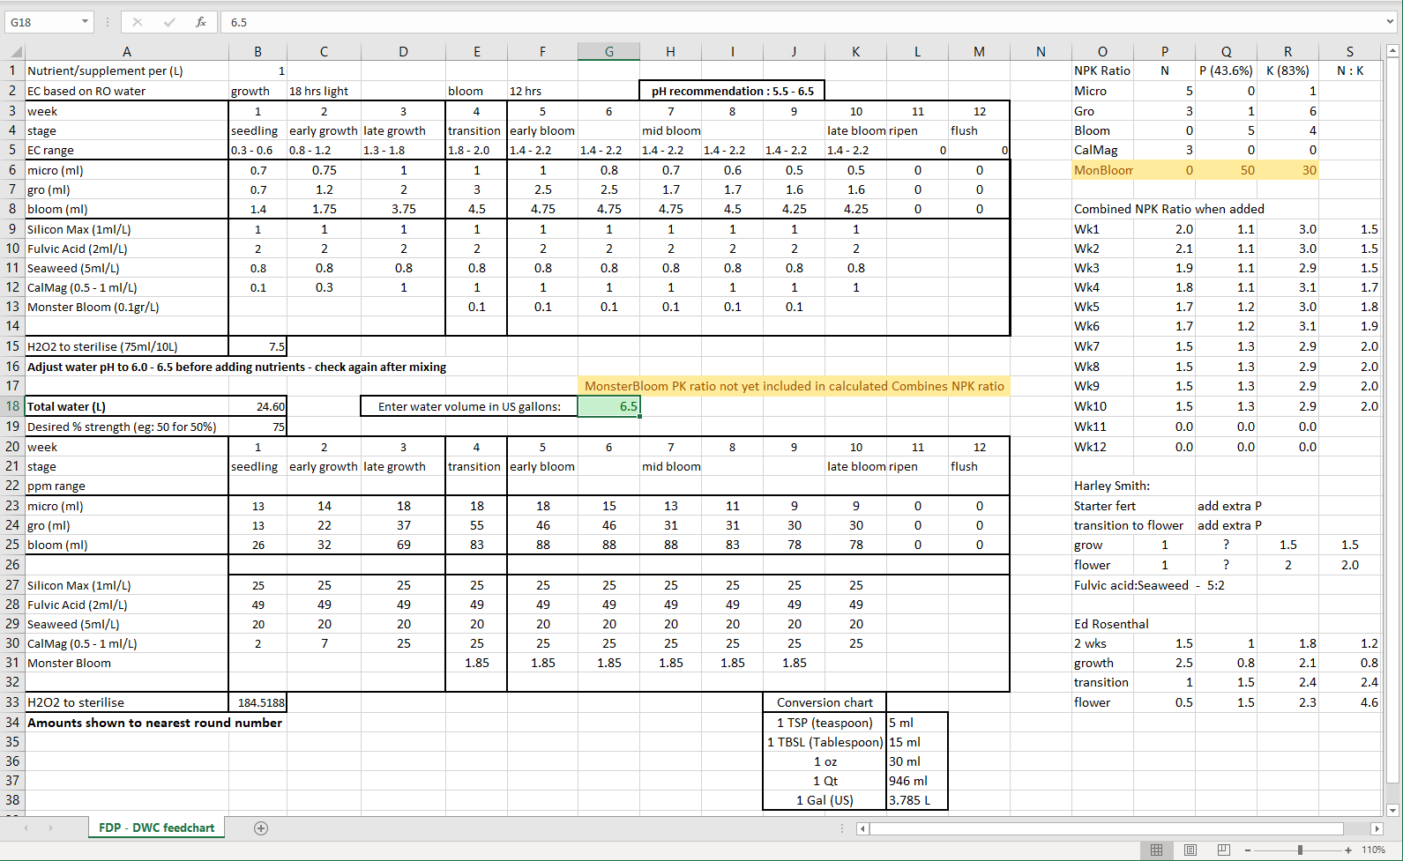Click the 'Conversion chart' cell
This screenshot has height=861, width=1403.
825,702
